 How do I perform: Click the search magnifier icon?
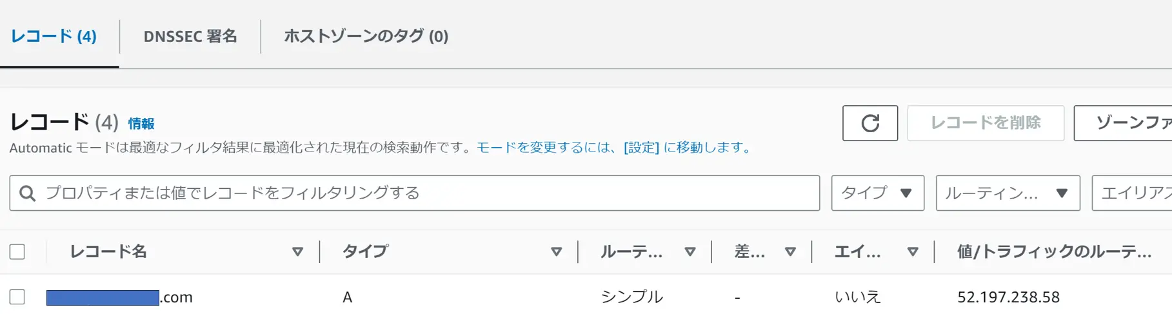tap(27, 193)
